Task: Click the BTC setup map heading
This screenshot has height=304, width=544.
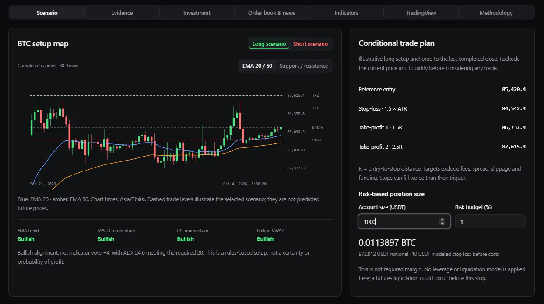Action: point(43,44)
